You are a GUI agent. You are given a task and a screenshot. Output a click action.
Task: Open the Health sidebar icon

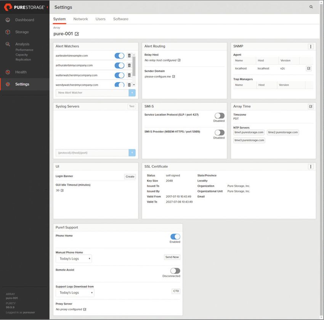tap(8, 72)
